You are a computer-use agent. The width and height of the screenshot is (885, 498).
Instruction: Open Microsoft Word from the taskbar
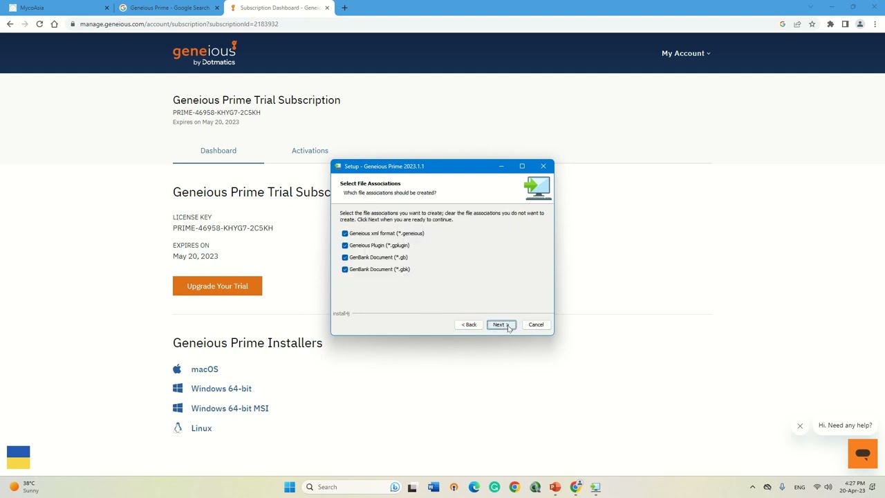point(434,487)
